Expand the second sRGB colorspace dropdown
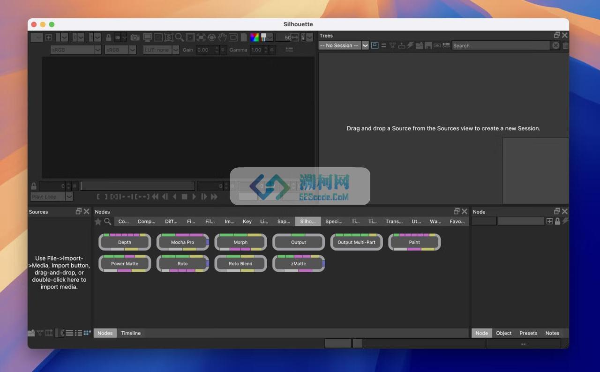600x372 pixels. click(132, 50)
